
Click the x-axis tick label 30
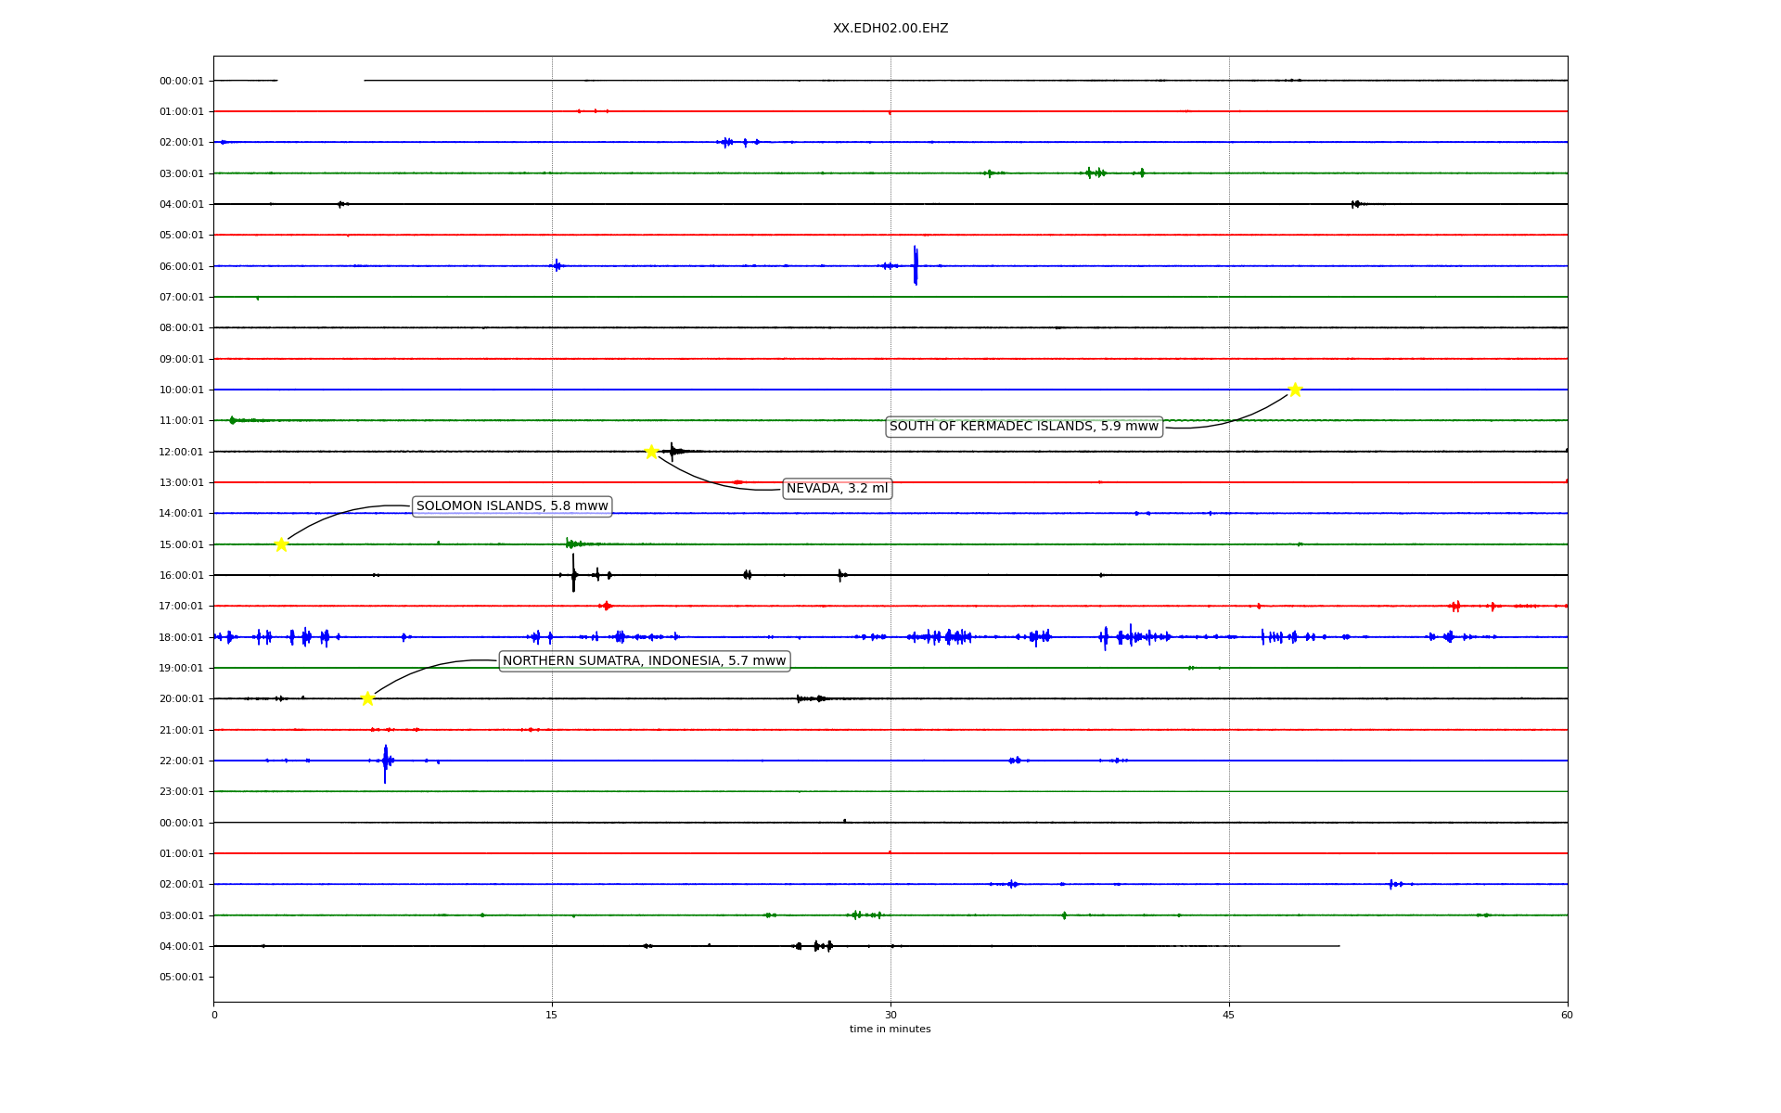[x=890, y=1016]
